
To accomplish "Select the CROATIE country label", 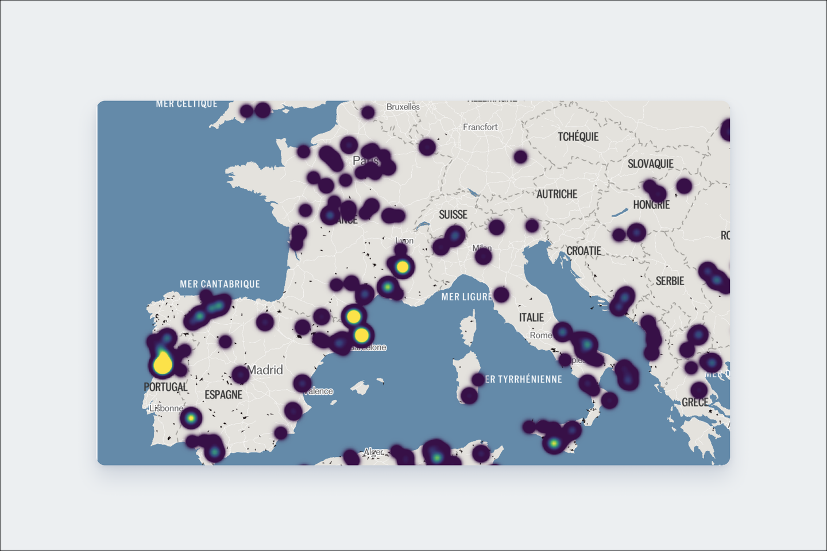I will [x=584, y=251].
